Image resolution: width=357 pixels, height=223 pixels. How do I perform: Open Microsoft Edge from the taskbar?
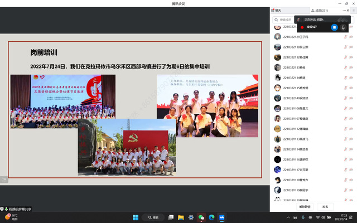211,217
